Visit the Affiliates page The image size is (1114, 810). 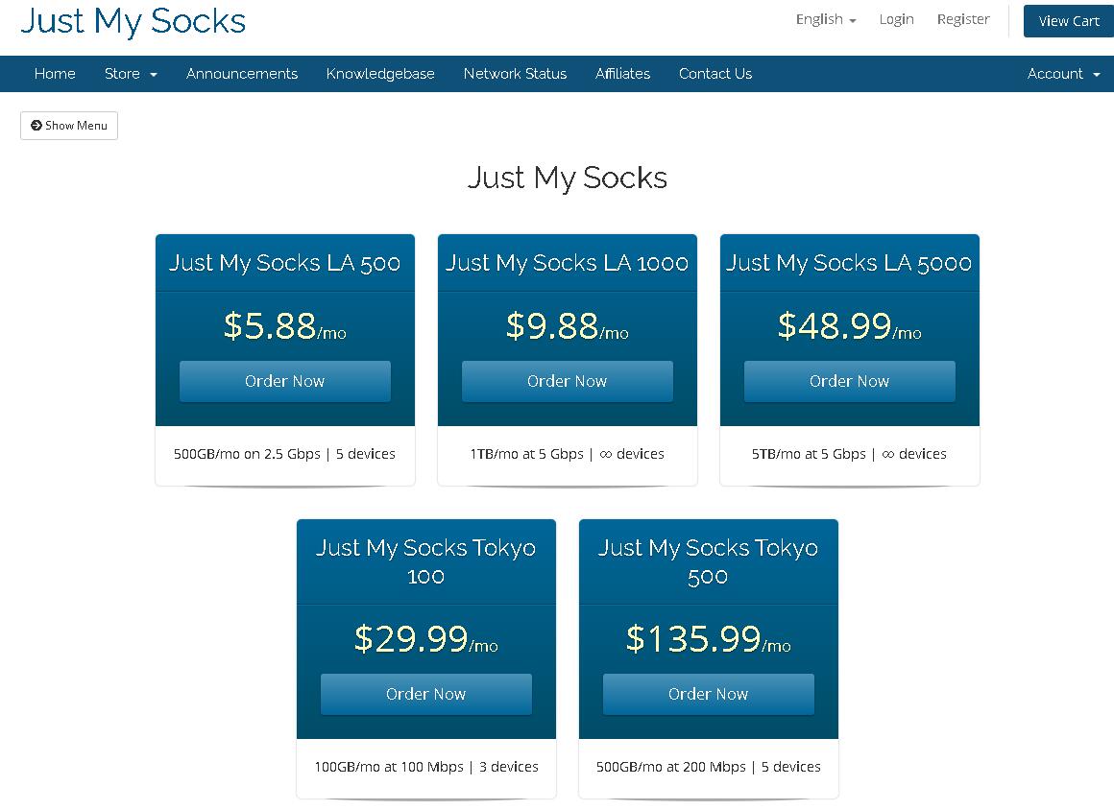pos(622,74)
